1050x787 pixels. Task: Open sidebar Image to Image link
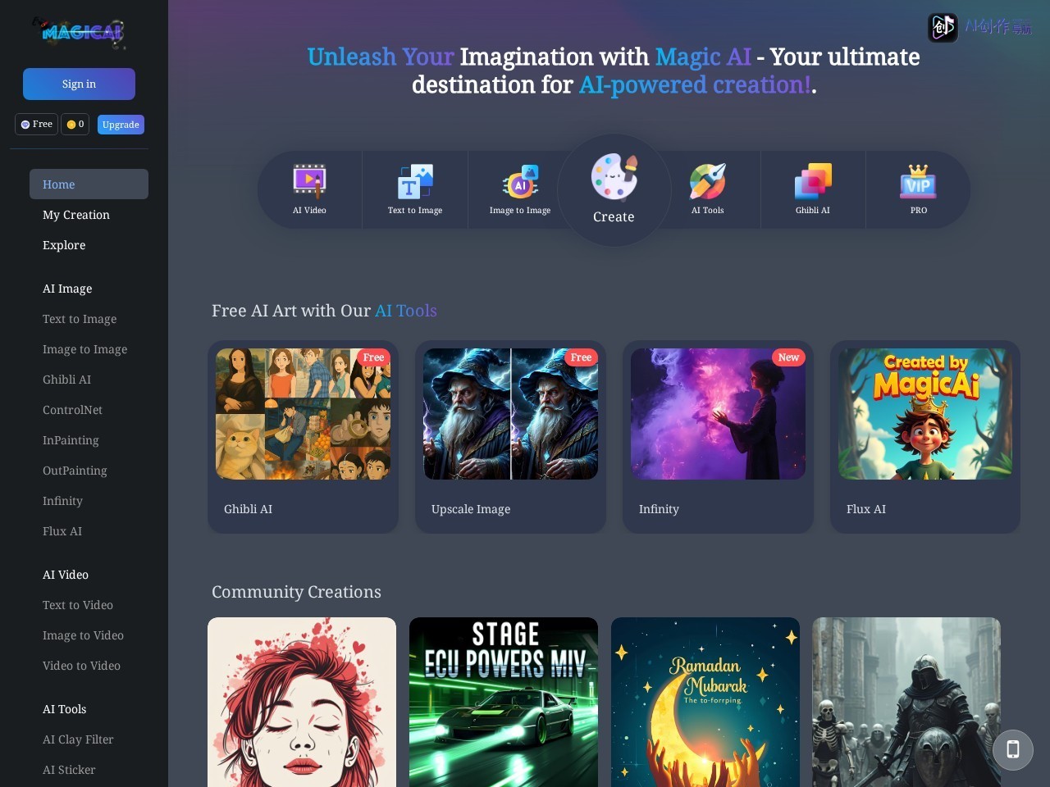point(84,349)
